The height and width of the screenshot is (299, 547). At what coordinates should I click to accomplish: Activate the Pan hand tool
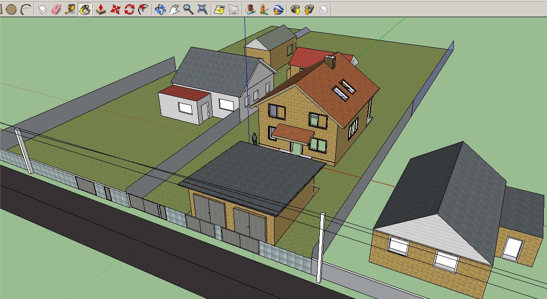coord(174,9)
